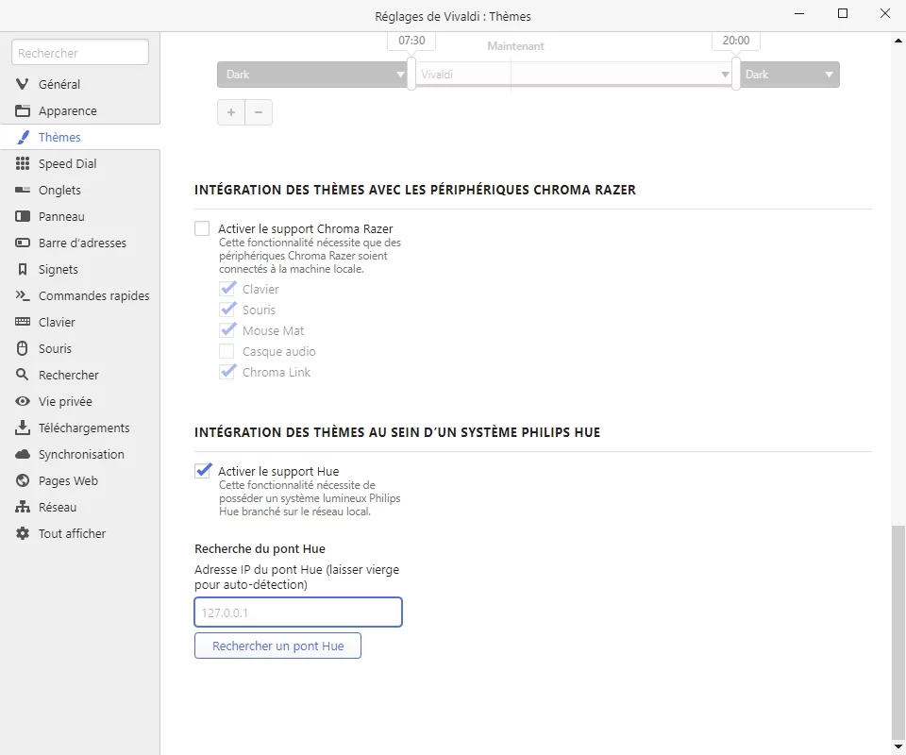Screen dimensions: 906x755
Task: Click the Rechercher magnifier icon
Action: [x=23, y=375]
